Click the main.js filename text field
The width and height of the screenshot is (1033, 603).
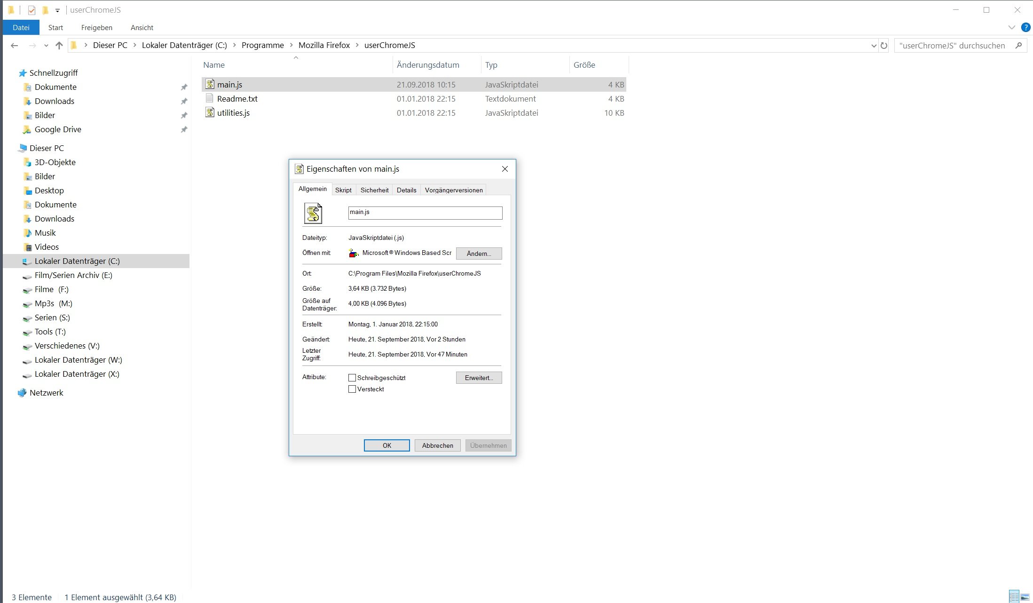[425, 213]
